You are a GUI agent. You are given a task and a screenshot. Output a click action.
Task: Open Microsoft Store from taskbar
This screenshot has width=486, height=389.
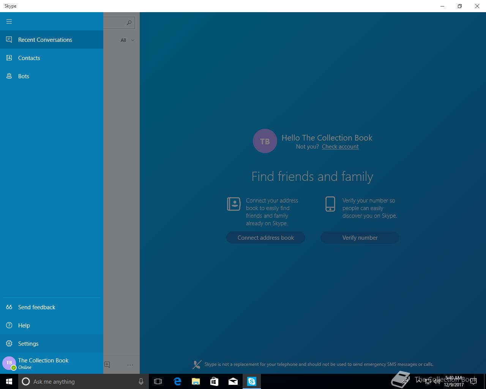(x=214, y=381)
